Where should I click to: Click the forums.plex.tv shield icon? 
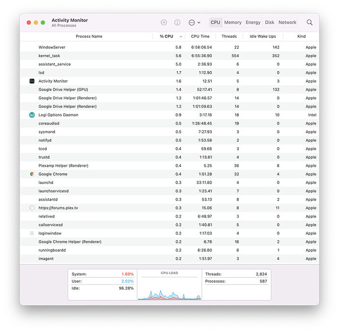[x=32, y=208]
